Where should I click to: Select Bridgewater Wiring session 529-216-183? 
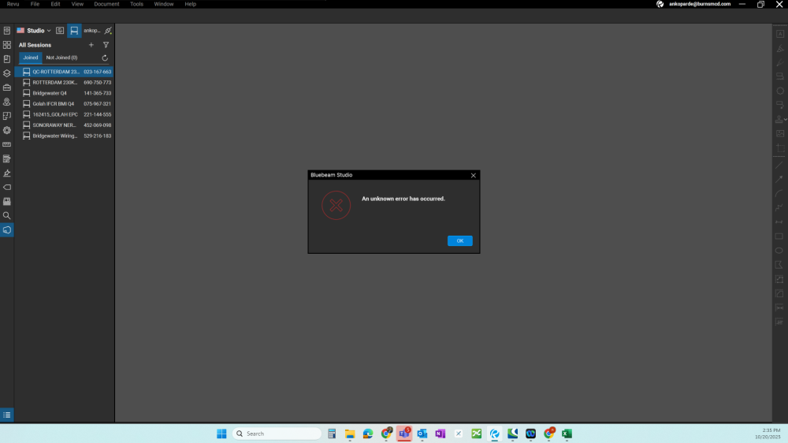(64, 136)
